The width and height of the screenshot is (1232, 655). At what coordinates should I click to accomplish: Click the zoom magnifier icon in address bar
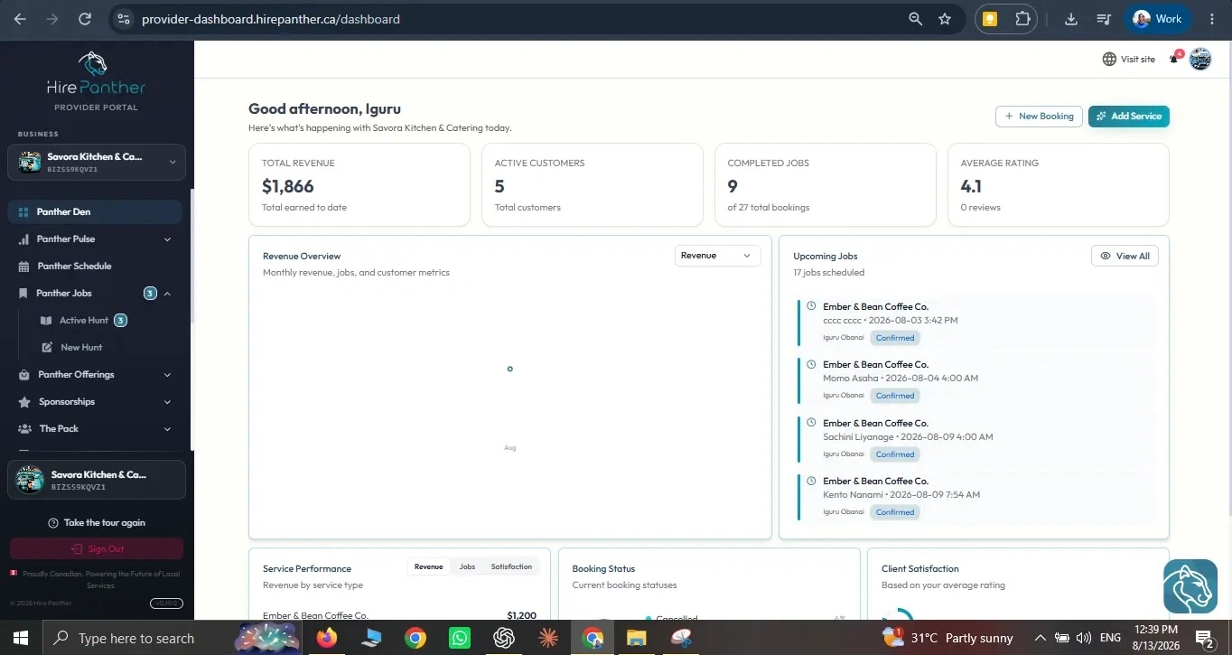click(x=915, y=18)
